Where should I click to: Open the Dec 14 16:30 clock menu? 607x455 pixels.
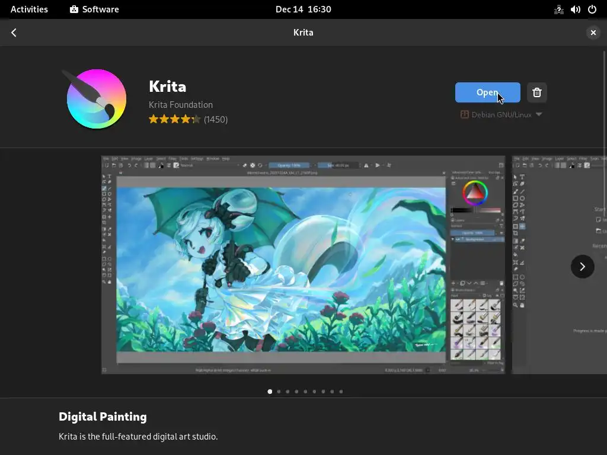point(303,9)
